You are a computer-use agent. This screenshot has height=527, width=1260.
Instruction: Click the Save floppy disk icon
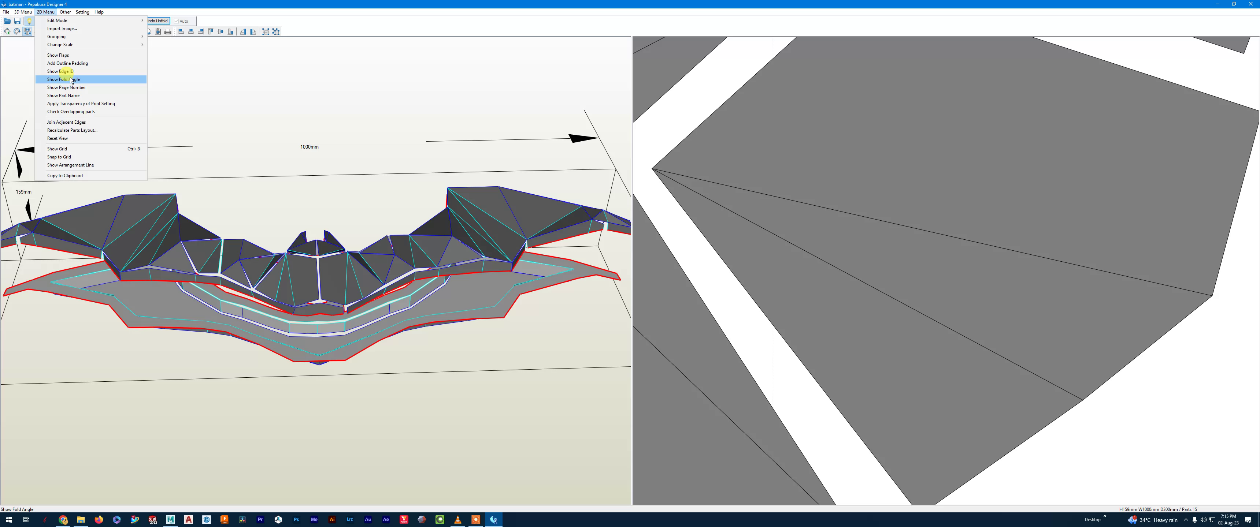pyautogui.click(x=17, y=21)
